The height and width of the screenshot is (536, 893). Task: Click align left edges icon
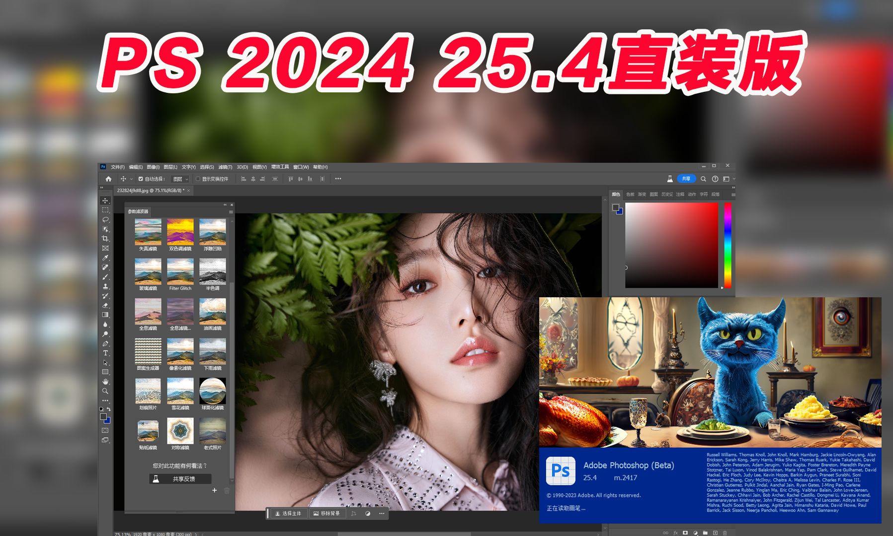(244, 179)
